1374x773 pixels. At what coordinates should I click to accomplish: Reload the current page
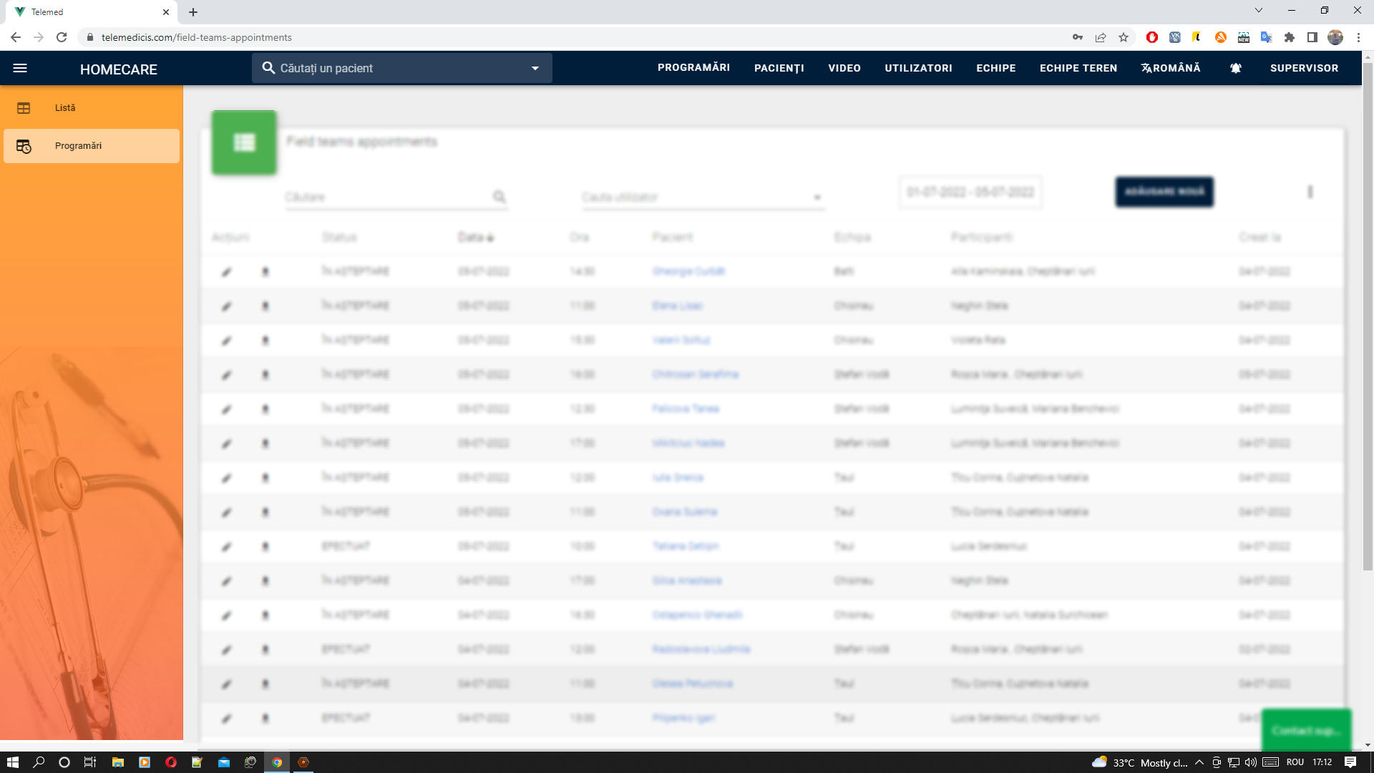coord(62,37)
